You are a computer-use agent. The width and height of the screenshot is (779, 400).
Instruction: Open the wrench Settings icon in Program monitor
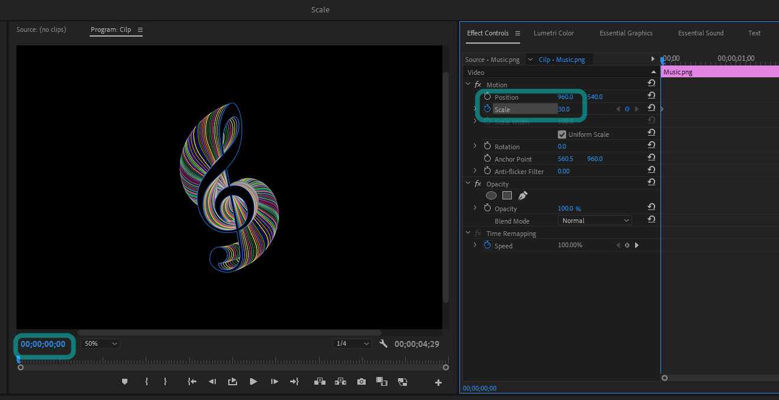[x=383, y=344]
